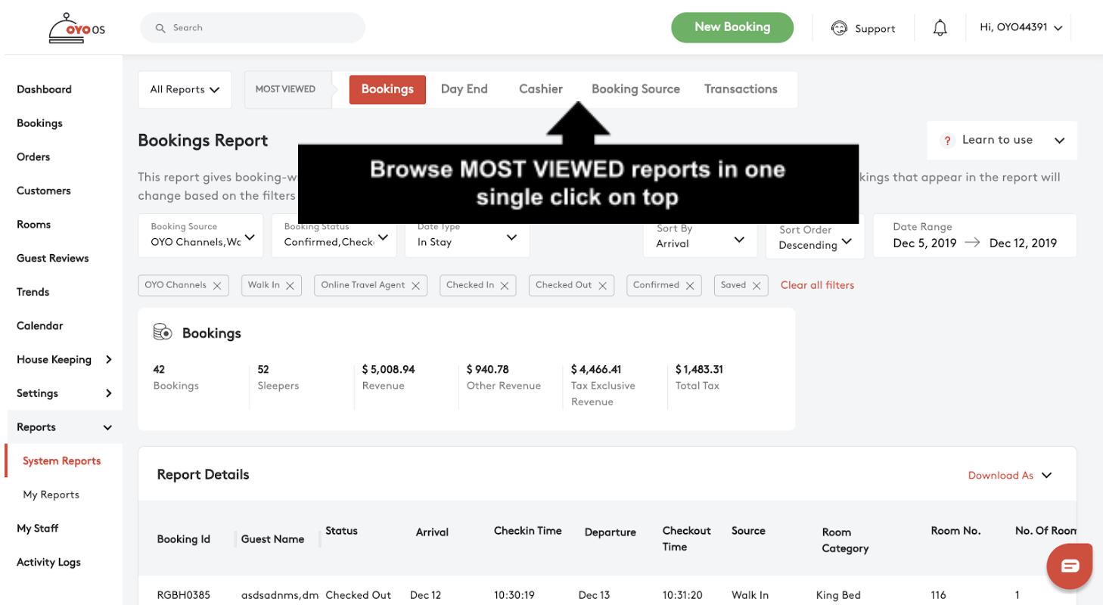Expand the Learn to use panel
The height and width of the screenshot is (611, 1103).
pyautogui.click(x=1059, y=141)
